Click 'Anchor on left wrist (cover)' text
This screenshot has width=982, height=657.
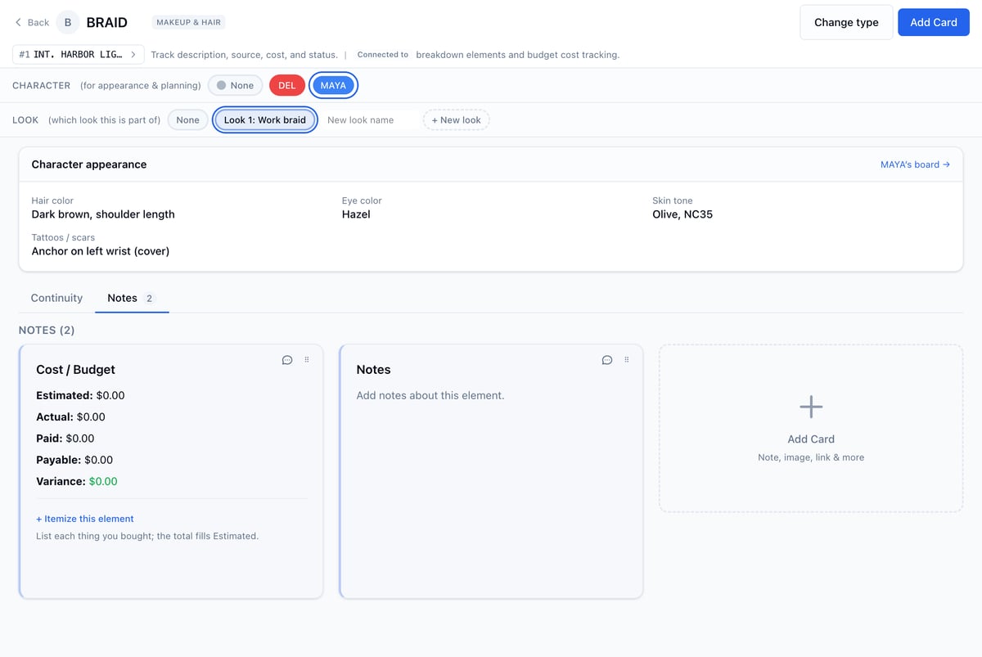pyautogui.click(x=101, y=251)
